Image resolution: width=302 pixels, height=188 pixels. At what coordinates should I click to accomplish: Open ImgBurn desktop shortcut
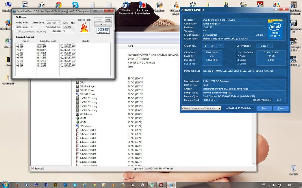[159, 7]
